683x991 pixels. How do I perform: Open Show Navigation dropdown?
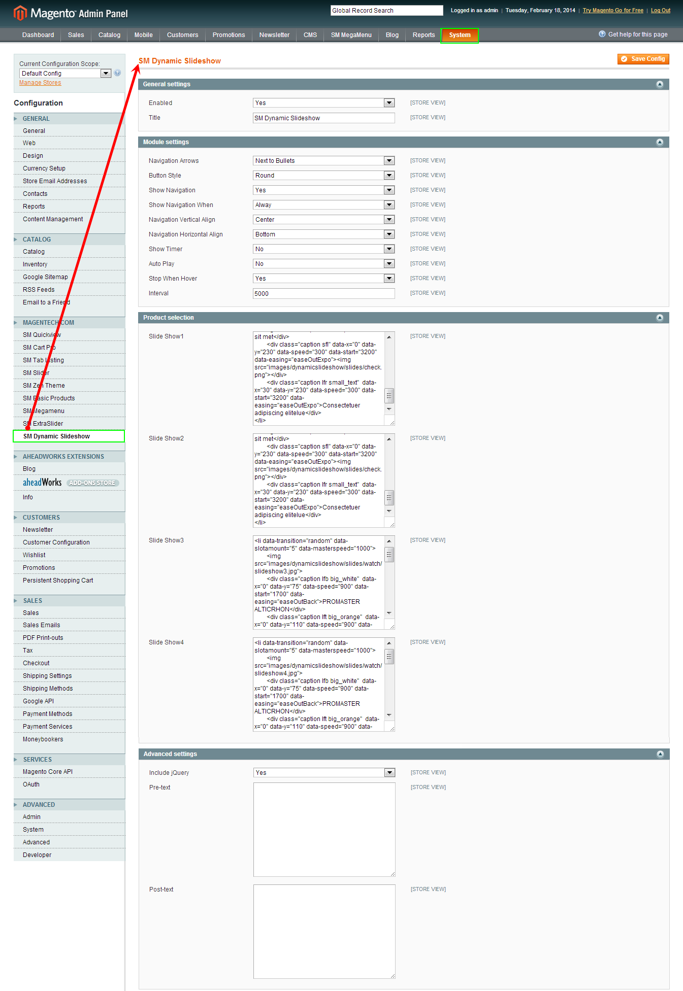324,190
